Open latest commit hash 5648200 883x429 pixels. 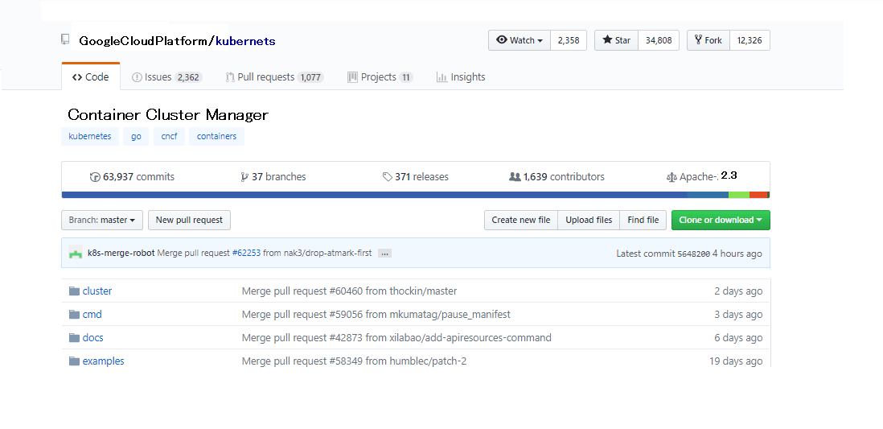(693, 254)
